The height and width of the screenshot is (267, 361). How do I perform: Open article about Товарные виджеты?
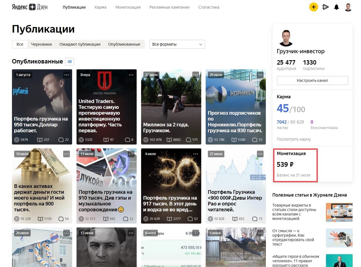point(292,212)
